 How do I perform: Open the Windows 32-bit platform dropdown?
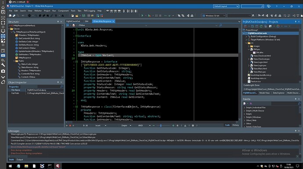(x=213, y=16)
